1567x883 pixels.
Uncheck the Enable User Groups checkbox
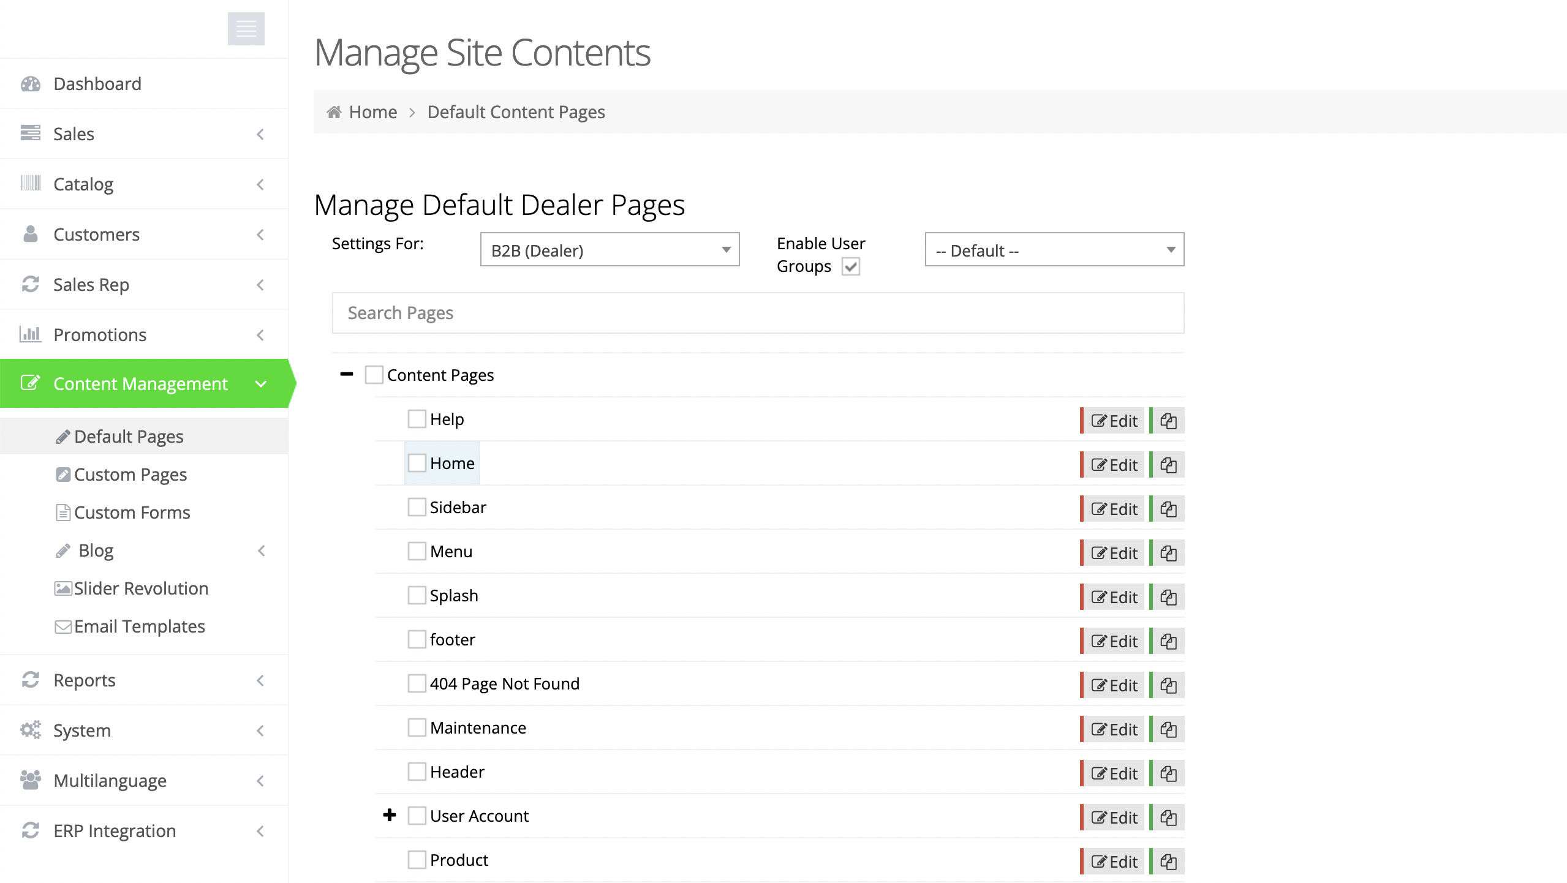[850, 266]
